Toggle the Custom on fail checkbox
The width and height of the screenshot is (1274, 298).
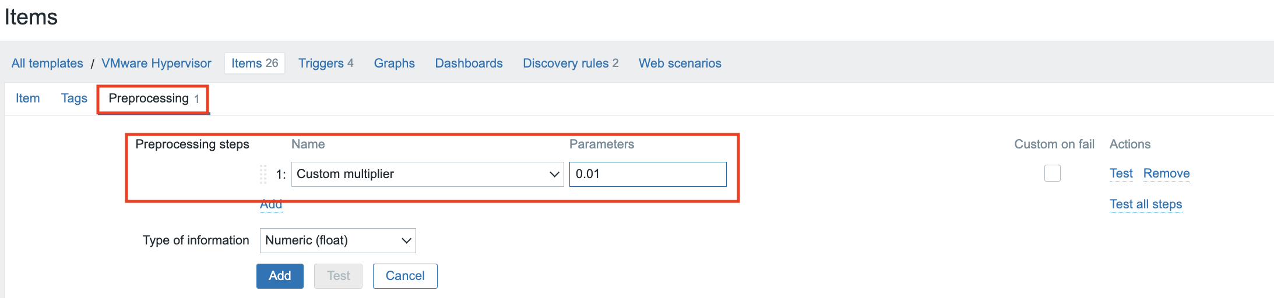click(1052, 173)
